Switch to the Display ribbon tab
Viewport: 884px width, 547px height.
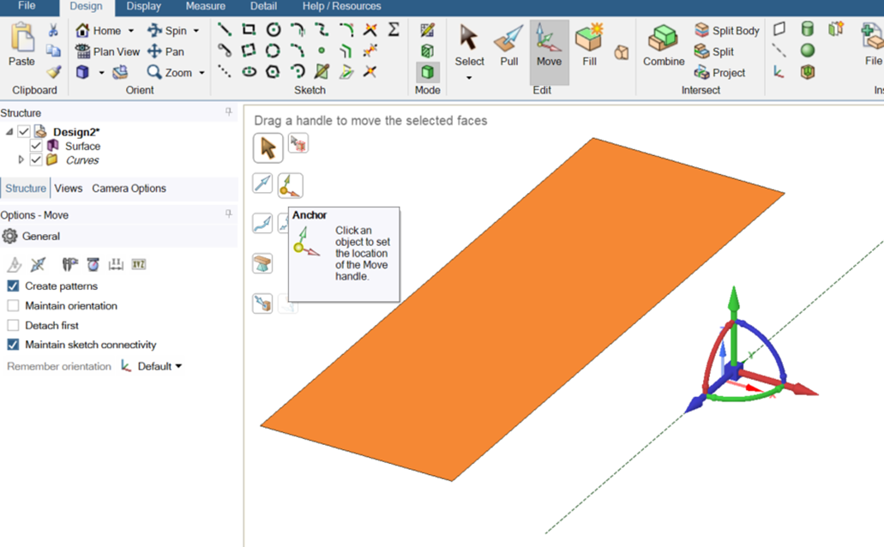[143, 6]
